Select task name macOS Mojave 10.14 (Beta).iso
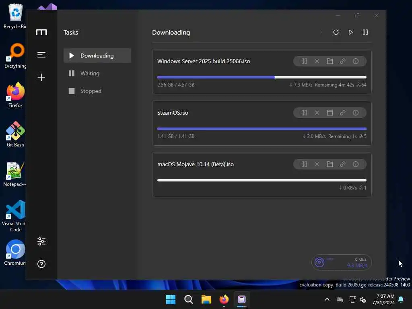This screenshot has width=412, height=309. click(x=196, y=164)
